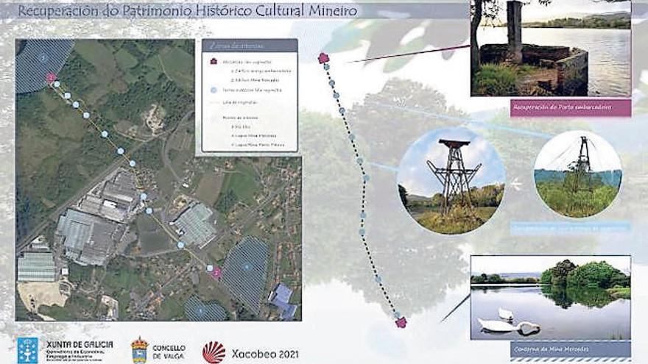The height and width of the screenshot is (364, 648).
Task: Select pink marker 2 at top-left of map
Action: pyautogui.click(x=51, y=78)
